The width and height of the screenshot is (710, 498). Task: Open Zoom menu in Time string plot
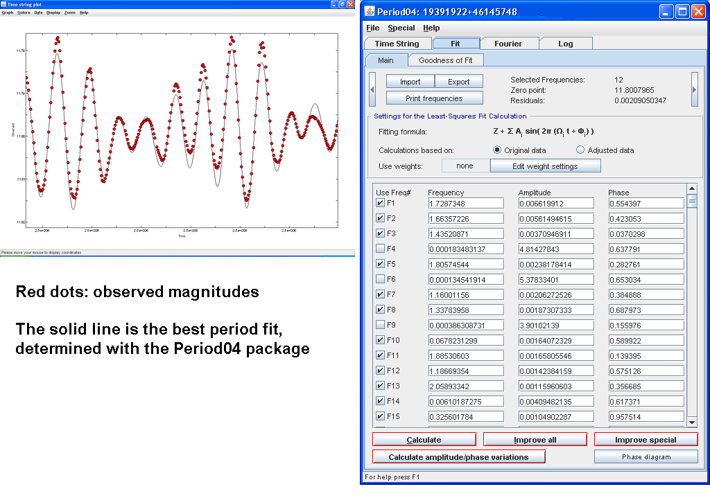(70, 12)
